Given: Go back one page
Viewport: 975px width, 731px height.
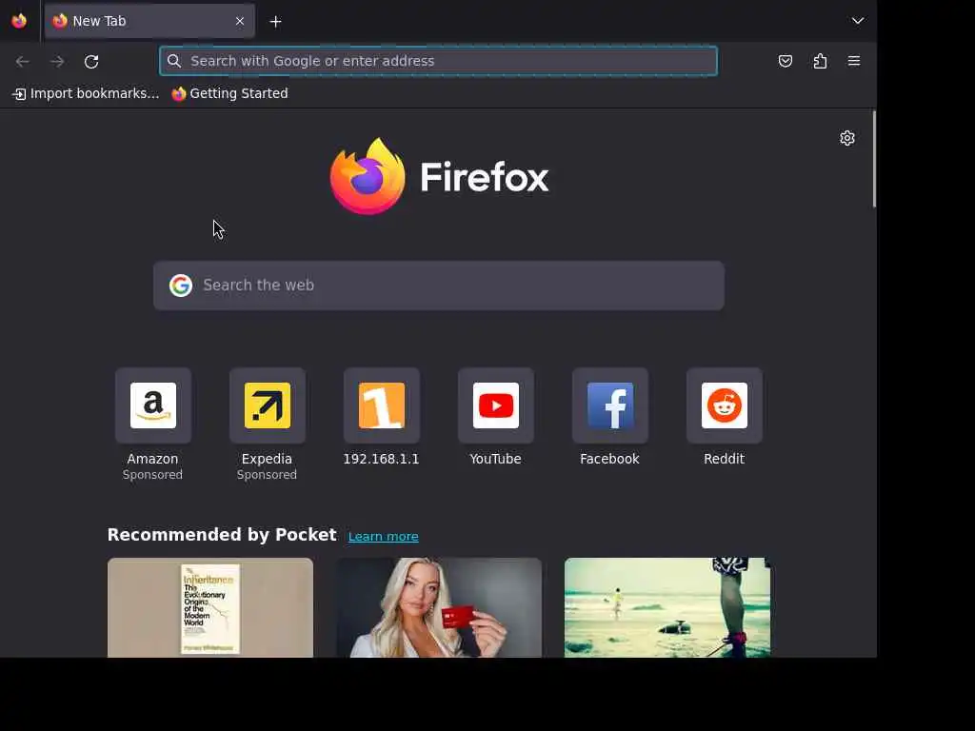Looking at the screenshot, I should click(23, 61).
